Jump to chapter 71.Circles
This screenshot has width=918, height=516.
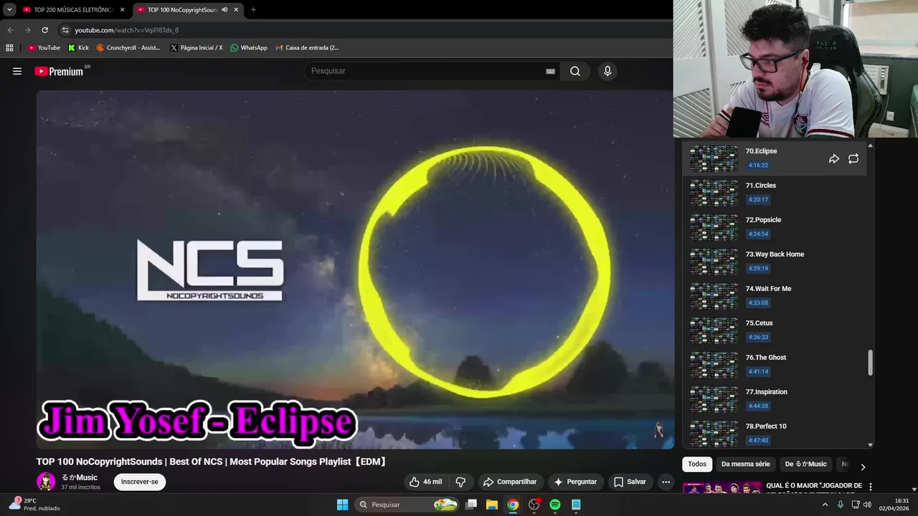[x=775, y=193]
